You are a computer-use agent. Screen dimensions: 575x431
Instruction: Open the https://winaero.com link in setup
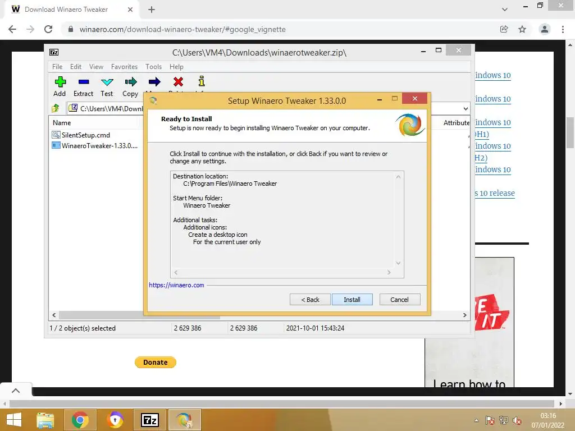(176, 285)
